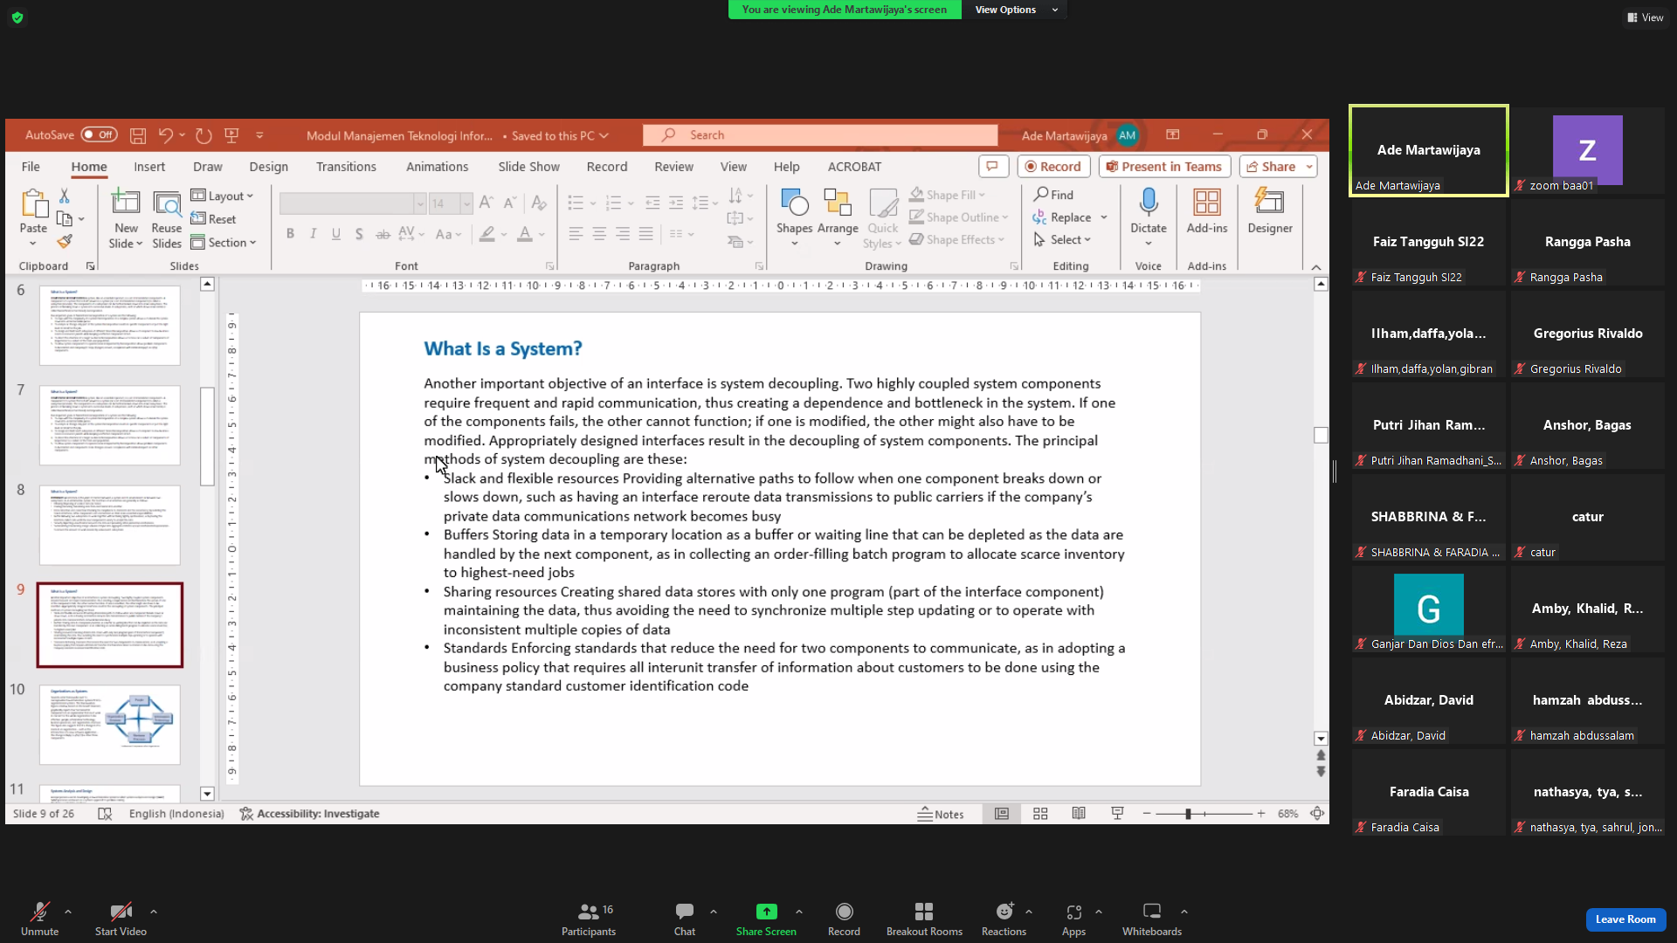Open the font size dropdown
Image resolution: width=1677 pixels, height=943 pixels.
[466, 203]
